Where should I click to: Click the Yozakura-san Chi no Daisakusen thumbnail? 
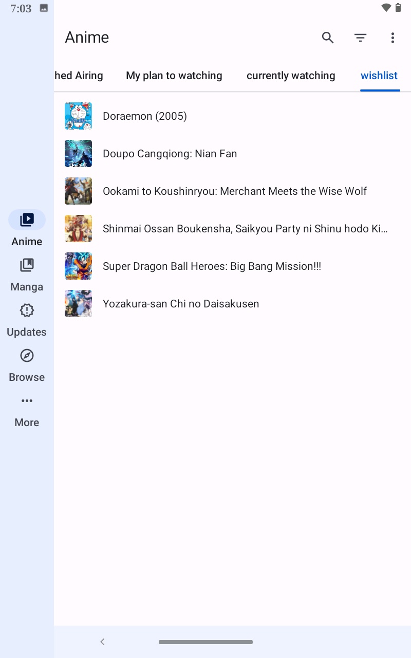pos(78,304)
